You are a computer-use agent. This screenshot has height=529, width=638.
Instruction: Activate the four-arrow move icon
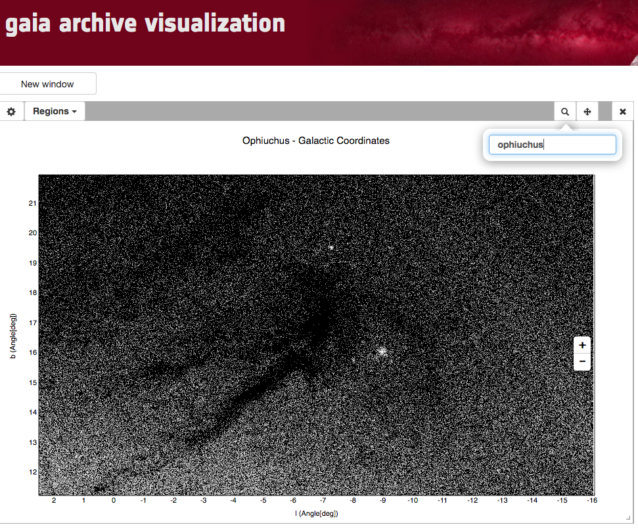(x=587, y=112)
